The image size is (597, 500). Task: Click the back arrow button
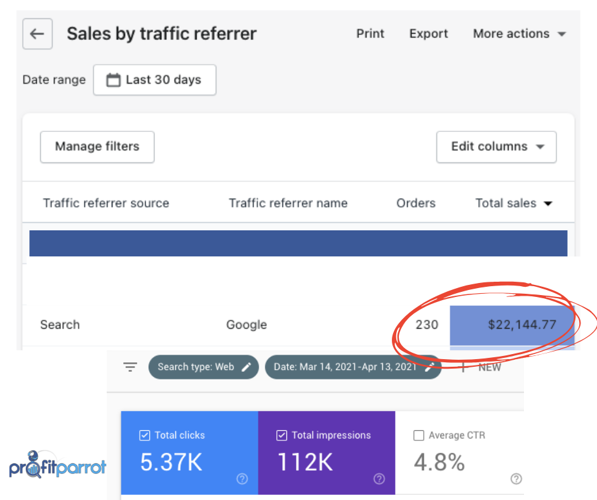[37, 34]
